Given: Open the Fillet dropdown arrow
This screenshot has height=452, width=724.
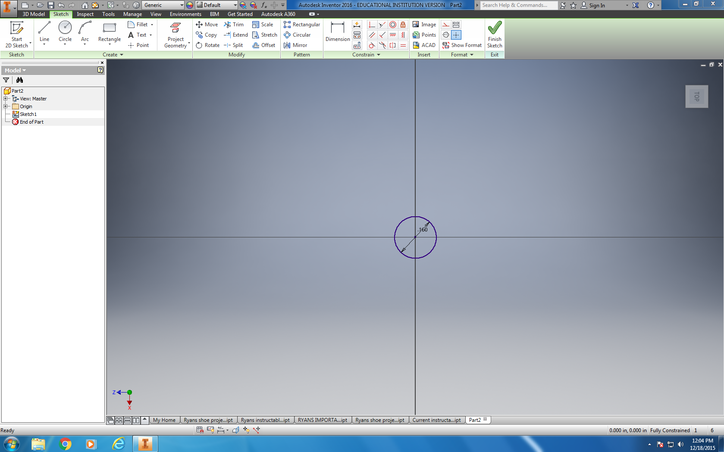Looking at the screenshot, I should click(x=152, y=25).
